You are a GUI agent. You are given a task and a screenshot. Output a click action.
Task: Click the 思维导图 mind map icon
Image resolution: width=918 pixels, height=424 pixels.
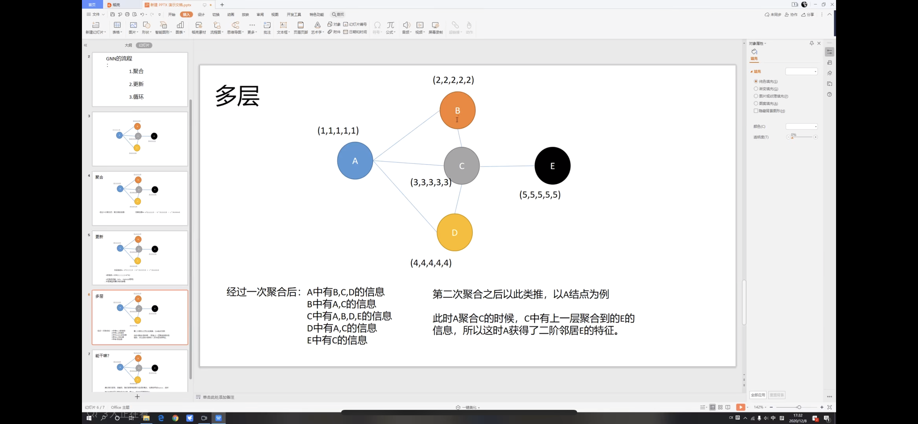pos(236,25)
